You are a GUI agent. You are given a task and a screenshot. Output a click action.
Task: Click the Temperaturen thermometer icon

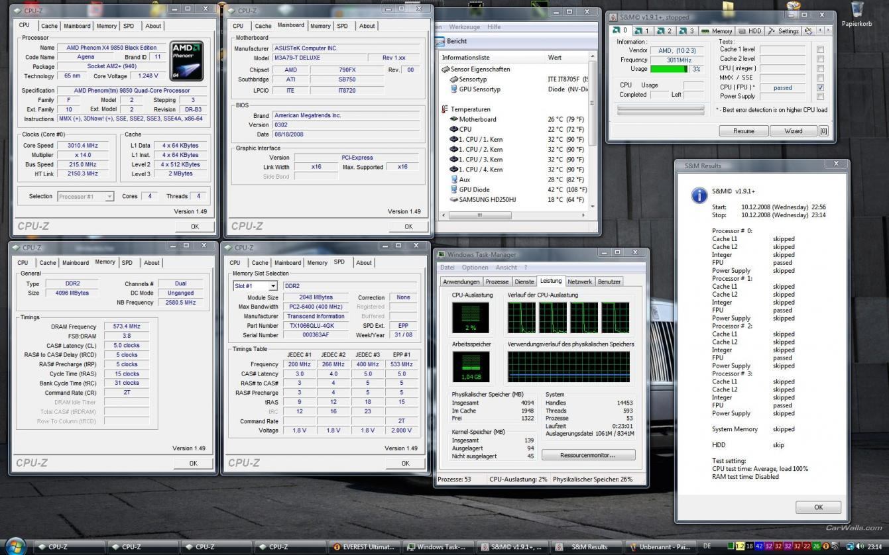coord(446,109)
